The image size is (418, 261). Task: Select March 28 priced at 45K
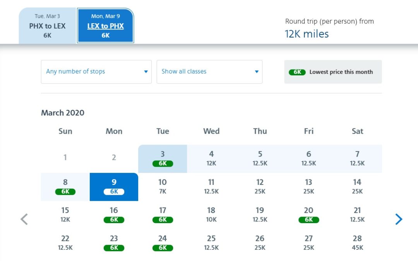tap(357, 242)
